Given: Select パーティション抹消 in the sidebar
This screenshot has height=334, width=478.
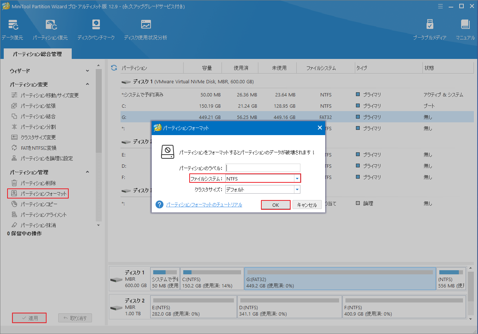Looking at the screenshot, I should pyautogui.click(x=34, y=225).
